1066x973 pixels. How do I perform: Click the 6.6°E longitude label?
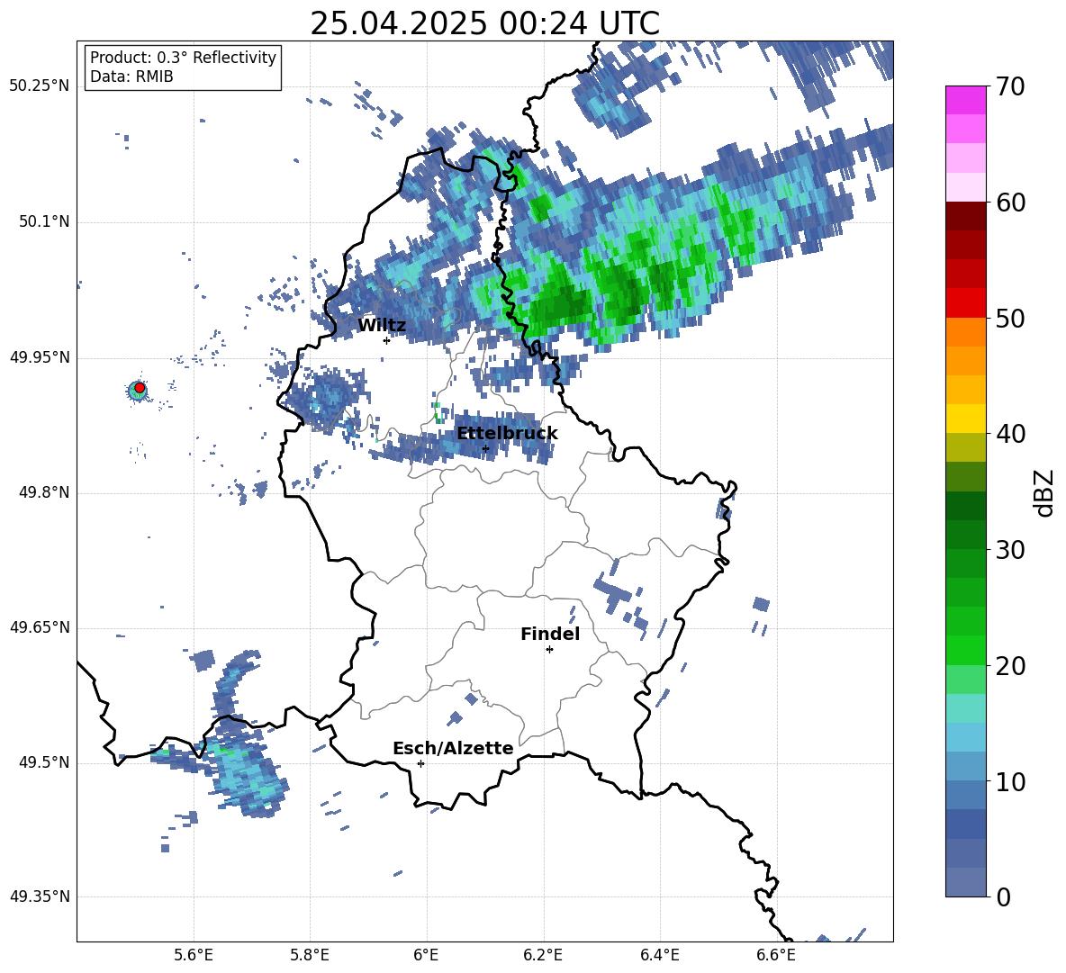coord(776,955)
